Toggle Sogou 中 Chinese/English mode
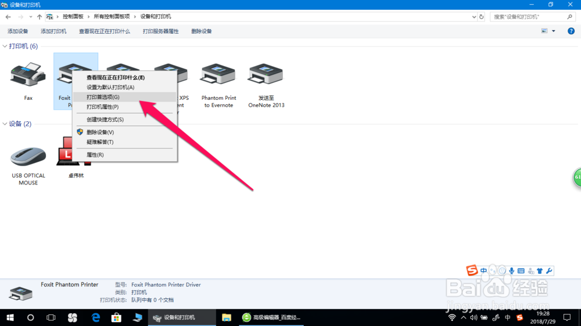Viewport: 581px width, 326px height. (x=483, y=271)
